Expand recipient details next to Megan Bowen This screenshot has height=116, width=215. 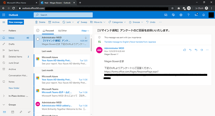pyautogui.click(x=118, y=54)
